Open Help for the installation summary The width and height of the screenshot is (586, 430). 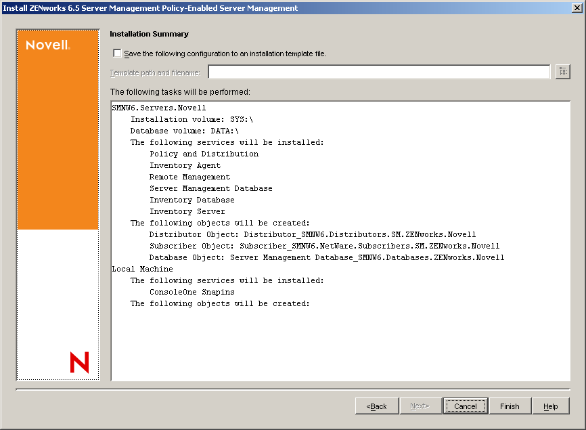point(549,406)
